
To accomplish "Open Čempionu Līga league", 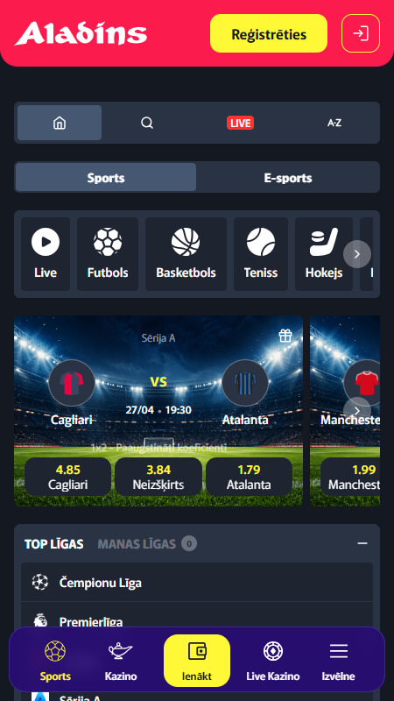I will click(197, 583).
